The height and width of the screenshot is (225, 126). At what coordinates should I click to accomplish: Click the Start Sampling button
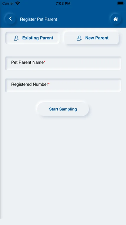[x=63, y=109]
